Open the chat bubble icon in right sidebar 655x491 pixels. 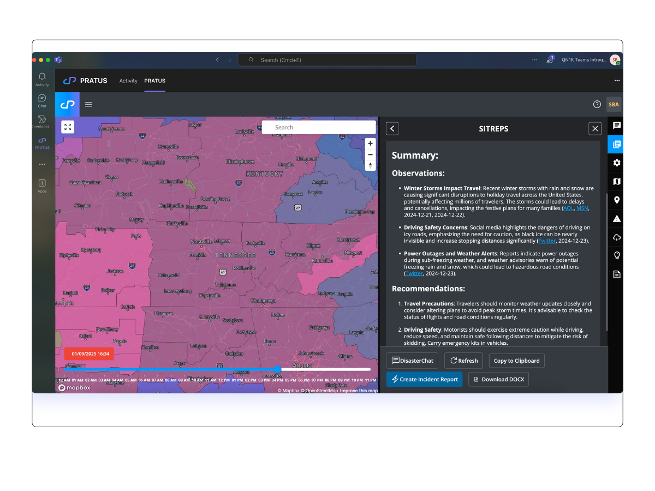click(x=616, y=125)
